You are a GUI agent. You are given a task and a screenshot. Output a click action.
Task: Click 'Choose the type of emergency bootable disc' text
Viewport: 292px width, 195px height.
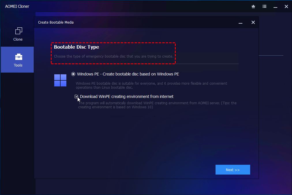(x=114, y=56)
